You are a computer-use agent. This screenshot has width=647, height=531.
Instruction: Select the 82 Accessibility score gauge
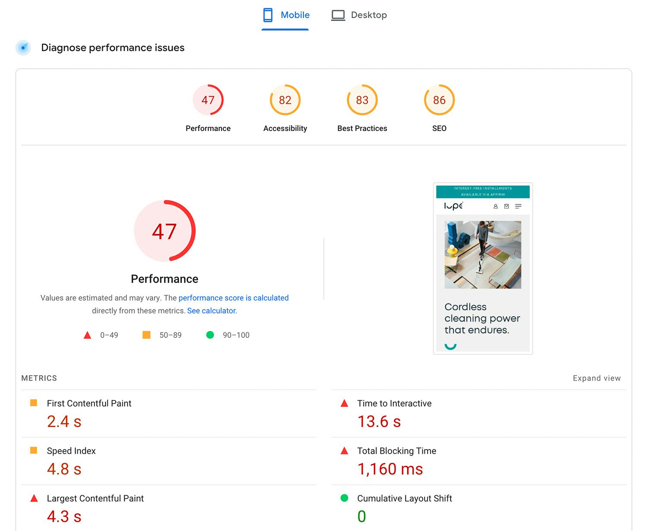[x=285, y=100]
